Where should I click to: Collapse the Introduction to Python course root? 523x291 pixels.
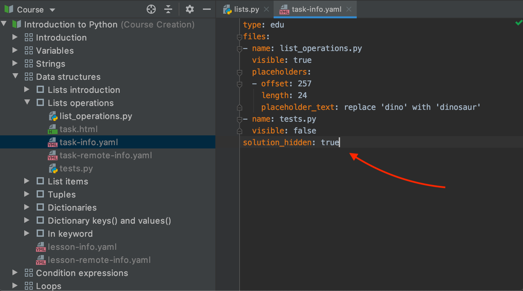pyautogui.click(x=4, y=24)
